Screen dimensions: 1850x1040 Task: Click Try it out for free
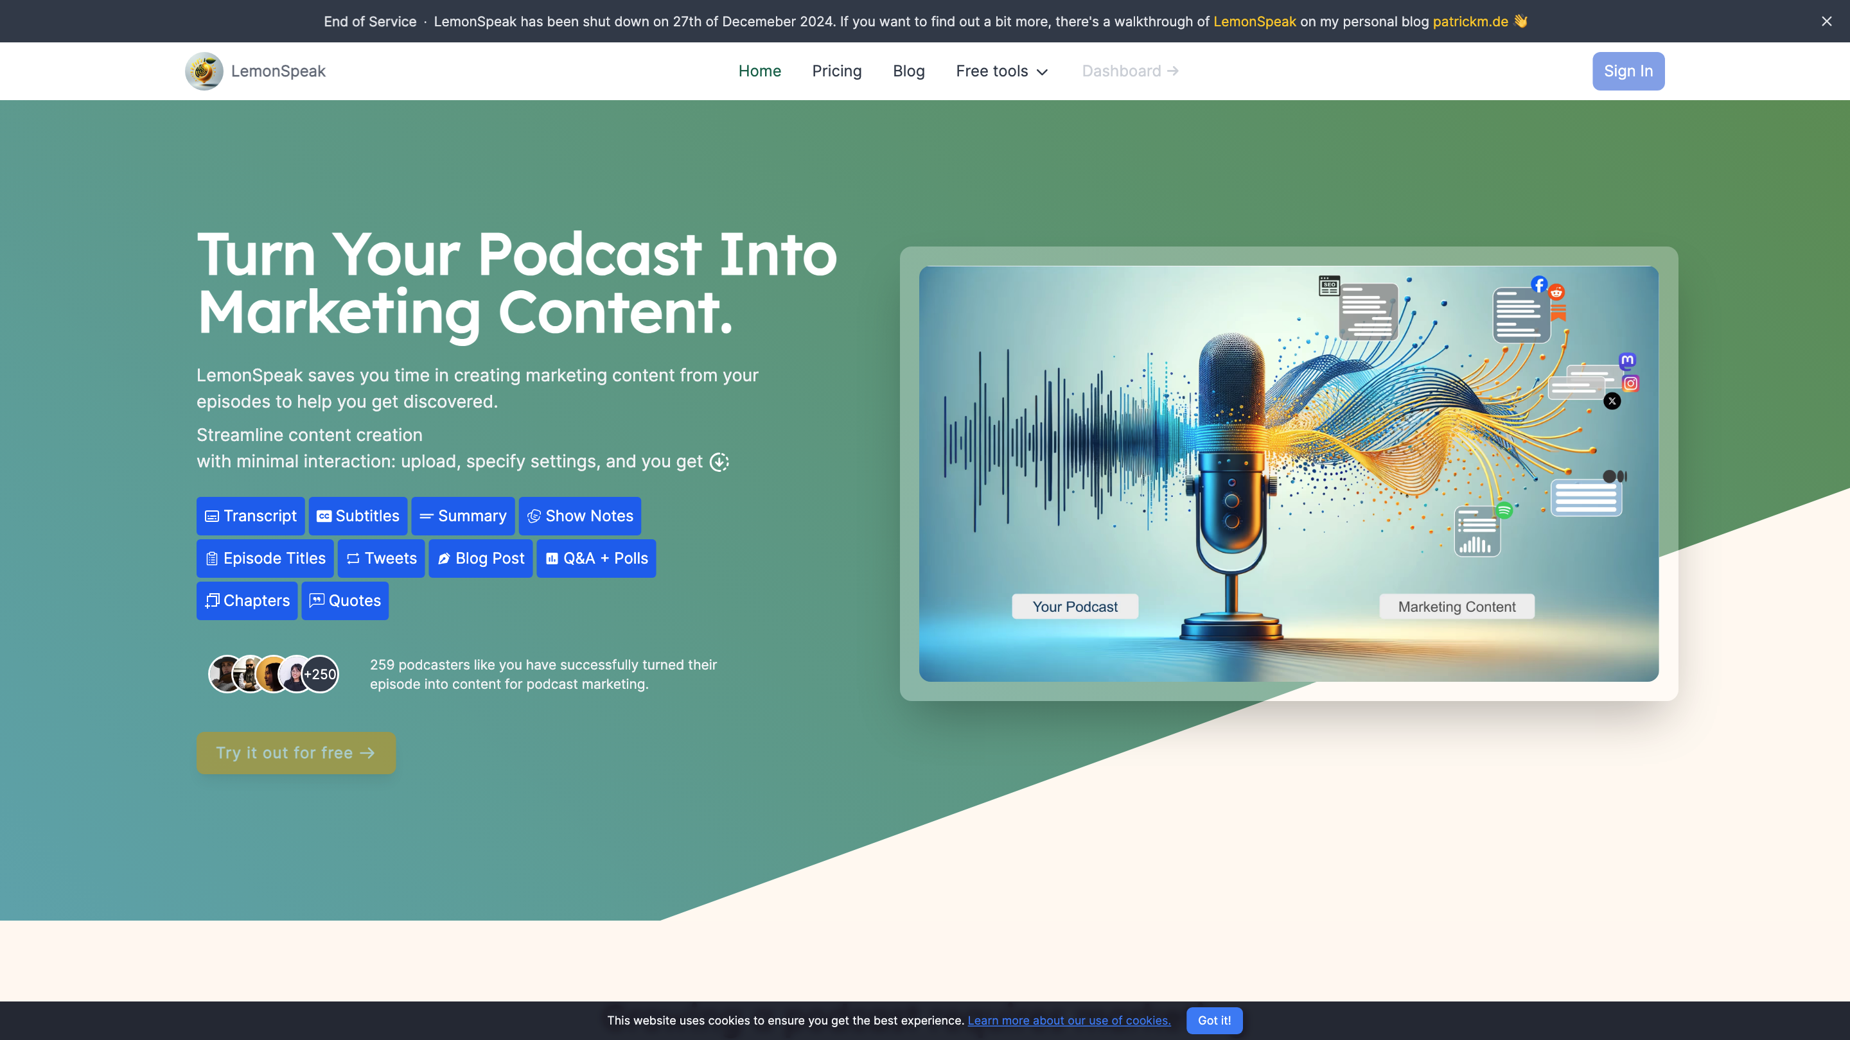[x=296, y=753]
